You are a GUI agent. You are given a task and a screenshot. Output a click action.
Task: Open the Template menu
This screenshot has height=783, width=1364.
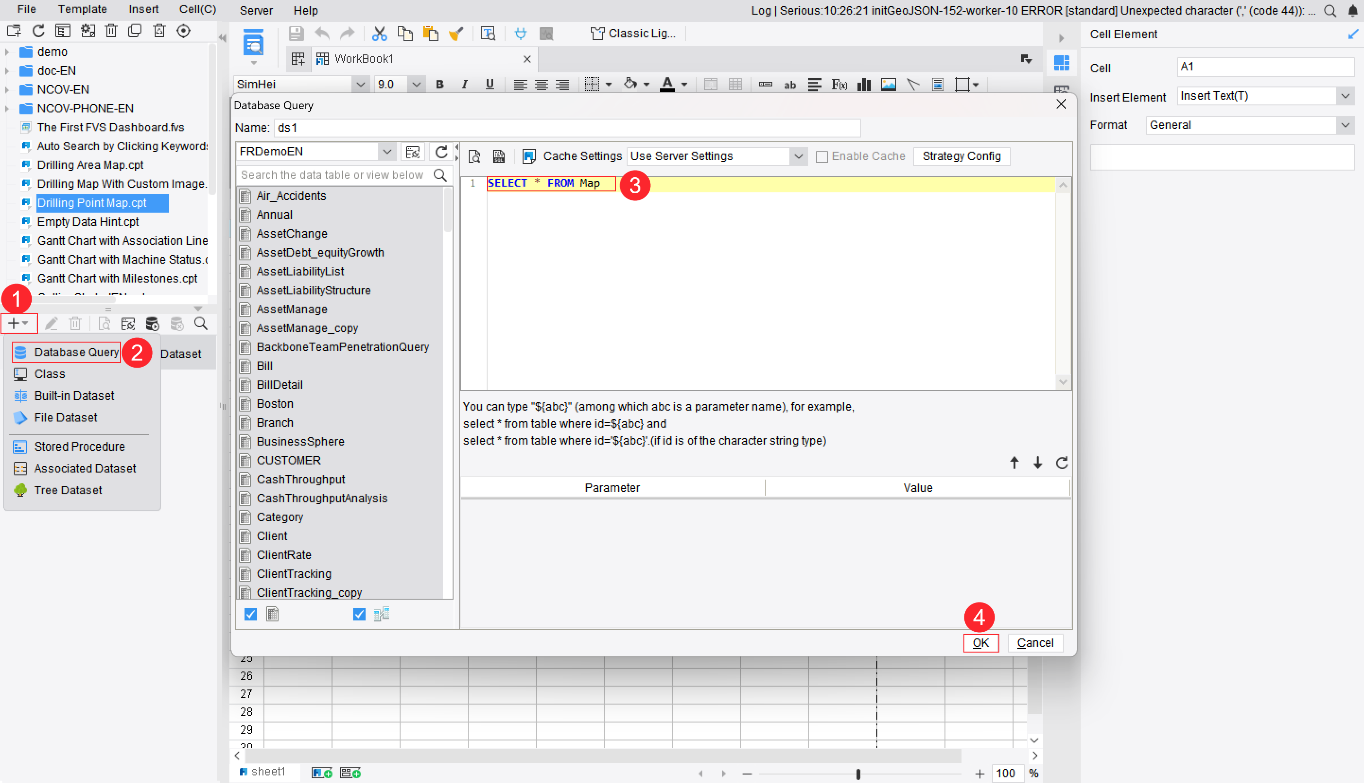82,9
